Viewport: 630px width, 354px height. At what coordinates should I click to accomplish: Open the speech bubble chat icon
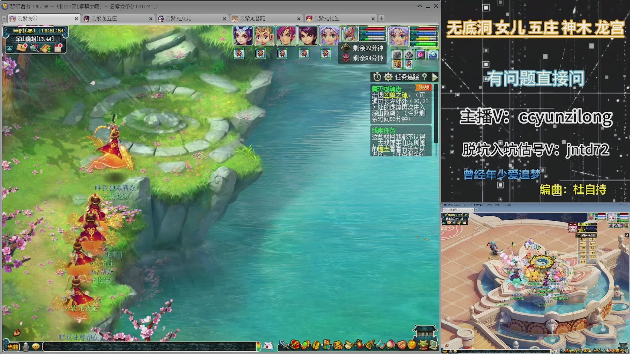(x=36, y=347)
